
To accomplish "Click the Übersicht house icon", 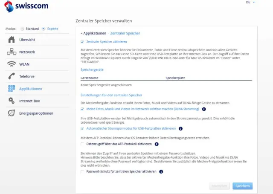I will (12, 40).
